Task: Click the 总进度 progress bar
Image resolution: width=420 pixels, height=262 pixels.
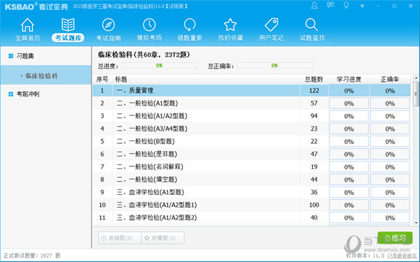Action: click(160, 66)
